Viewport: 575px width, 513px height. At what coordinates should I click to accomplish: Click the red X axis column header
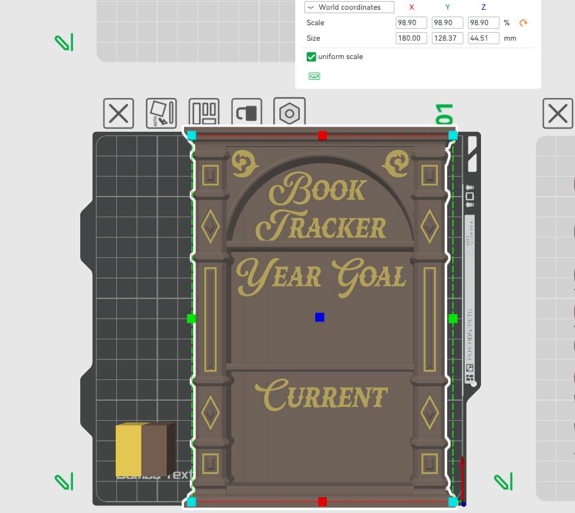point(412,7)
